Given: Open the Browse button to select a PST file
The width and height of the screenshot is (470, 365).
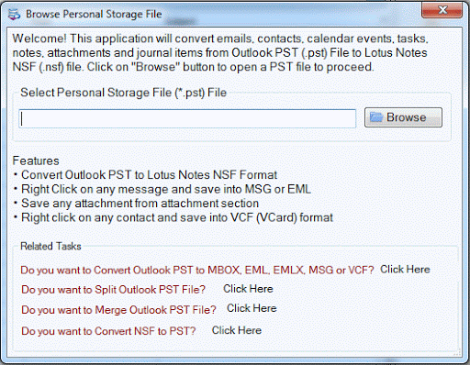Looking at the screenshot, I should pos(403,117).
